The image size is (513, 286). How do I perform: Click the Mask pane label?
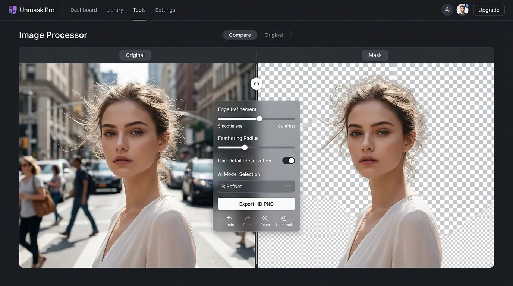tap(375, 55)
